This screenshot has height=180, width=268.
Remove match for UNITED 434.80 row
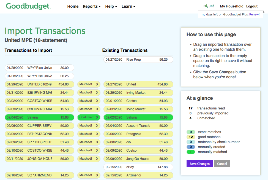(97, 84)
